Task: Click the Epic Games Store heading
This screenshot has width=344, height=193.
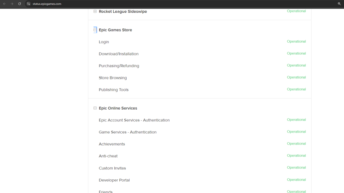Action: [115, 30]
